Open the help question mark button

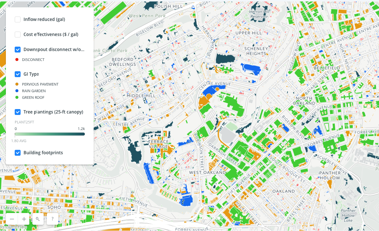[53, 219]
